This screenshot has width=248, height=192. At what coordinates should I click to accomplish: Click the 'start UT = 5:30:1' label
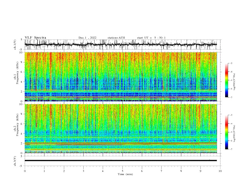coord(151,38)
